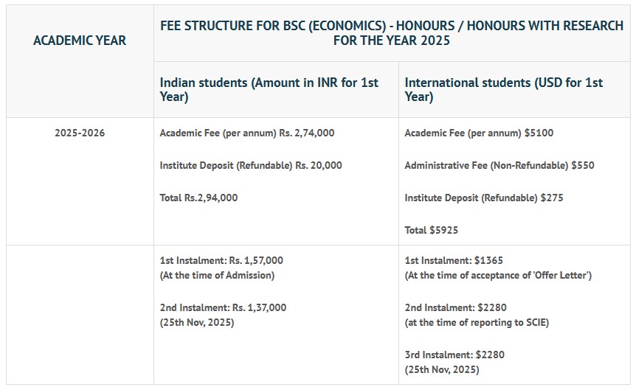
Task: Click Administrative Fee (Non-Refundable) $550 text
Action: pos(499,166)
